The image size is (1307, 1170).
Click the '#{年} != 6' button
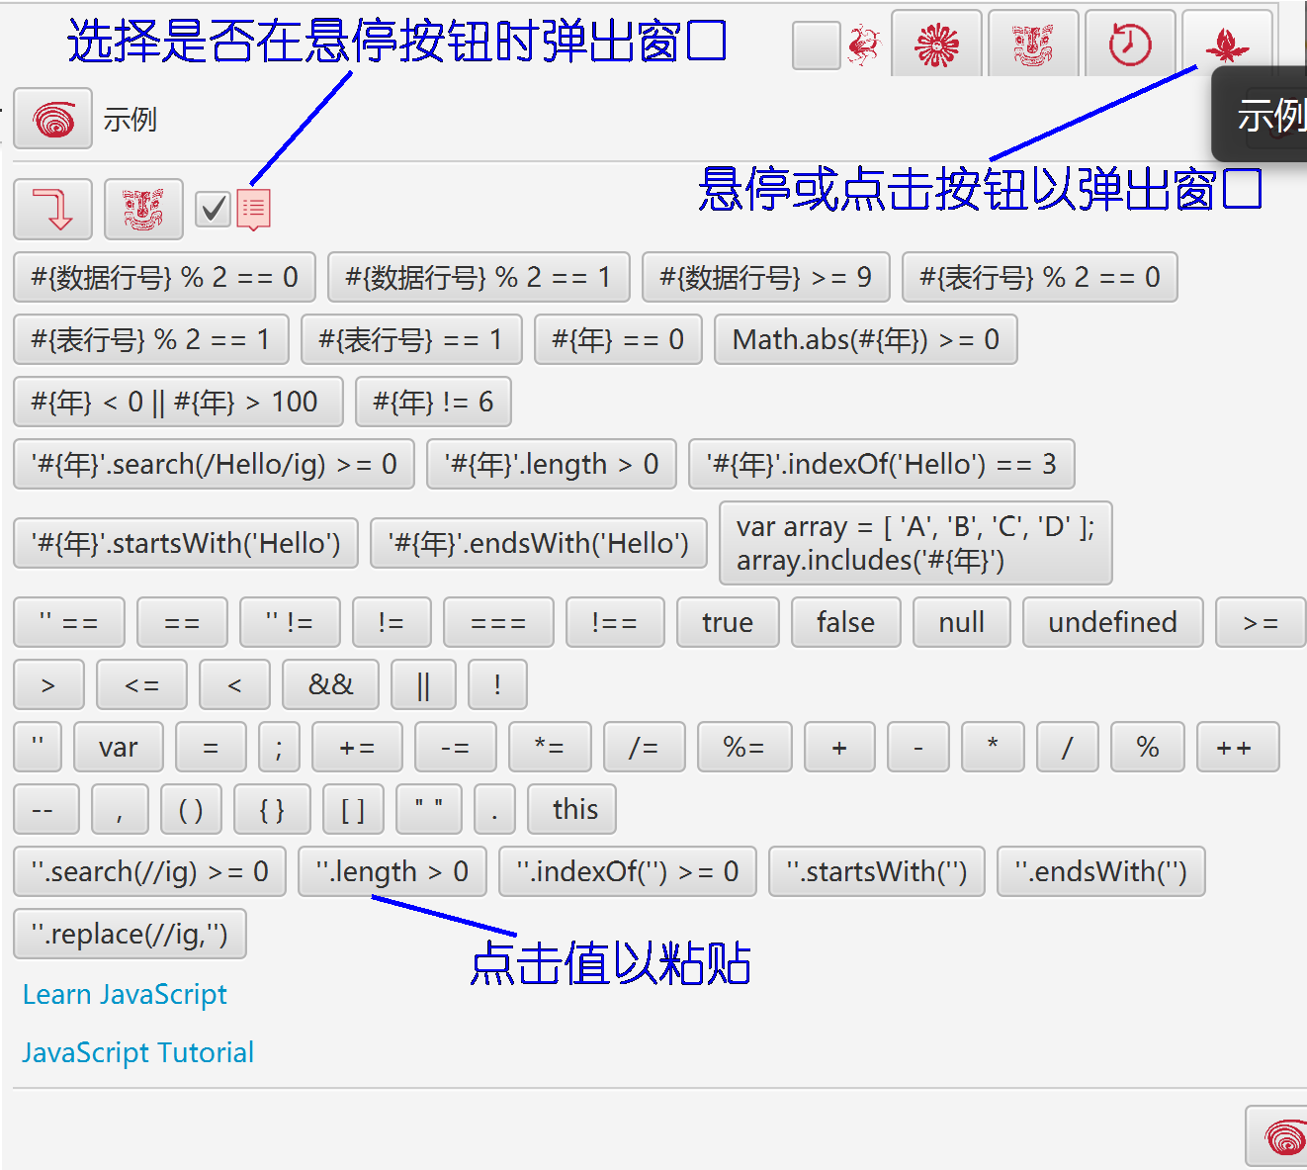pos(433,402)
